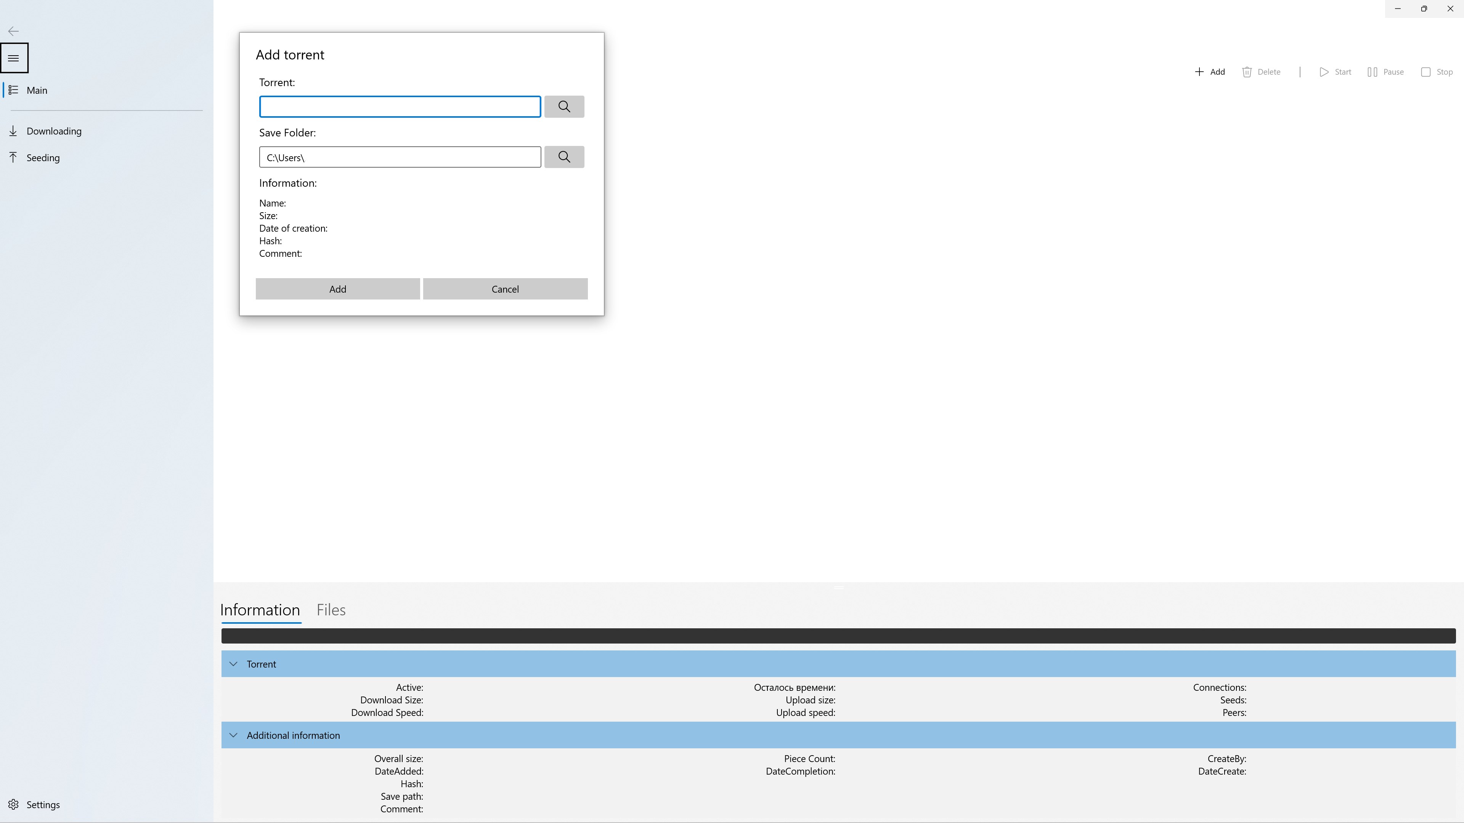Open Settings via the gear icon
The width and height of the screenshot is (1464, 823).
click(x=13, y=805)
